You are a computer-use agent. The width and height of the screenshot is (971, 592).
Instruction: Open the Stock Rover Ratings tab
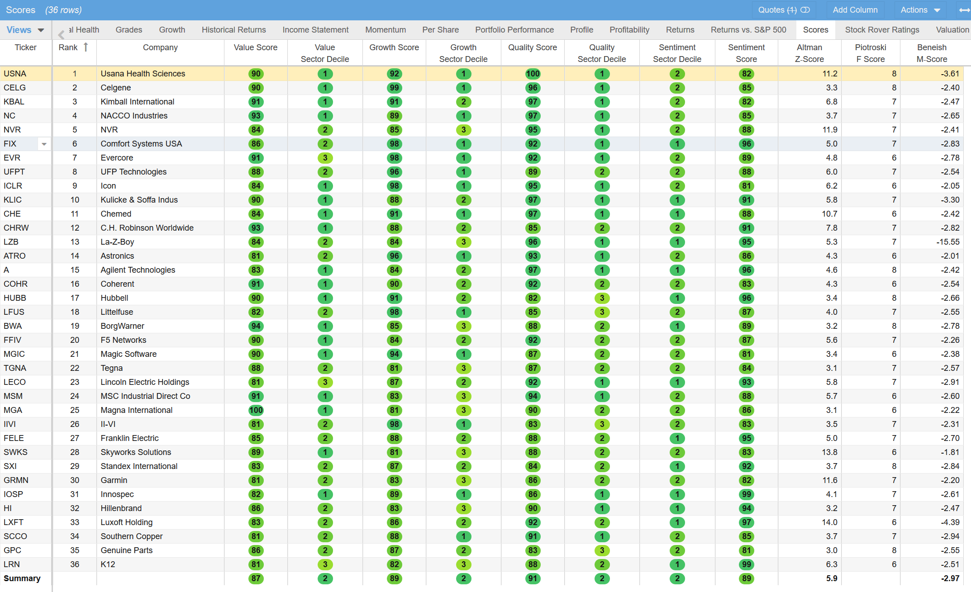[x=881, y=30]
